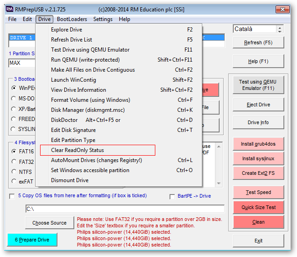Open the Help menu
Screen dimensions: 297x257
[x=124, y=19]
